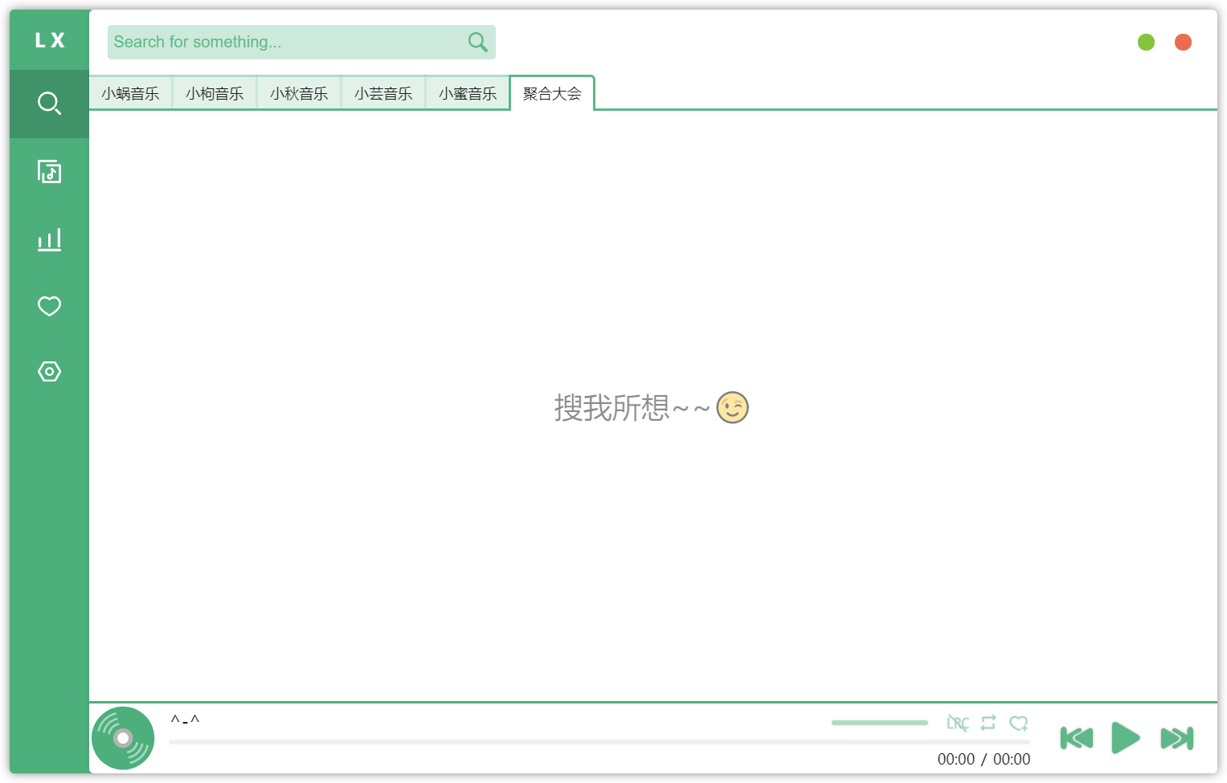
Task: Click inside the search input field
Action: click(x=281, y=42)
